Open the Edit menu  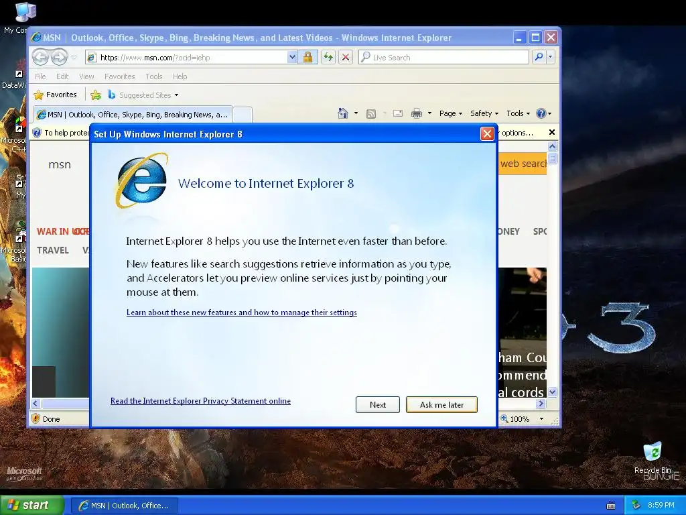point(62,76)
